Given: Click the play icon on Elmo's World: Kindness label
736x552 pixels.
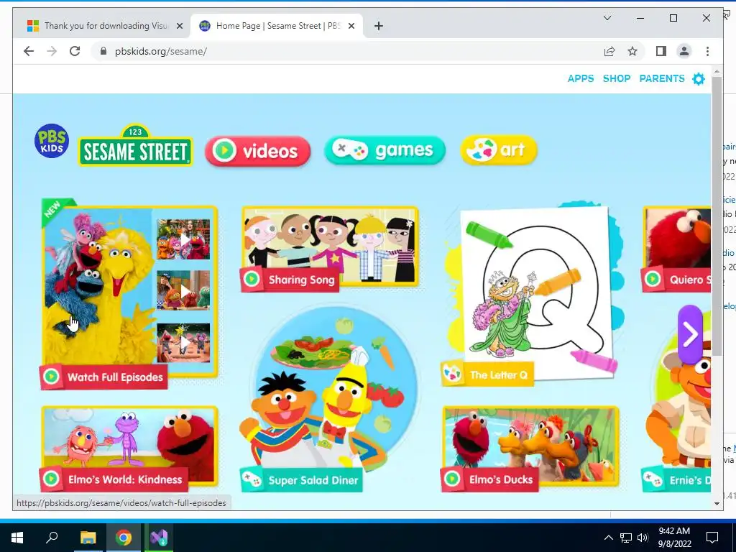Looking at the screenshot, I should click(x=51, y=479).
